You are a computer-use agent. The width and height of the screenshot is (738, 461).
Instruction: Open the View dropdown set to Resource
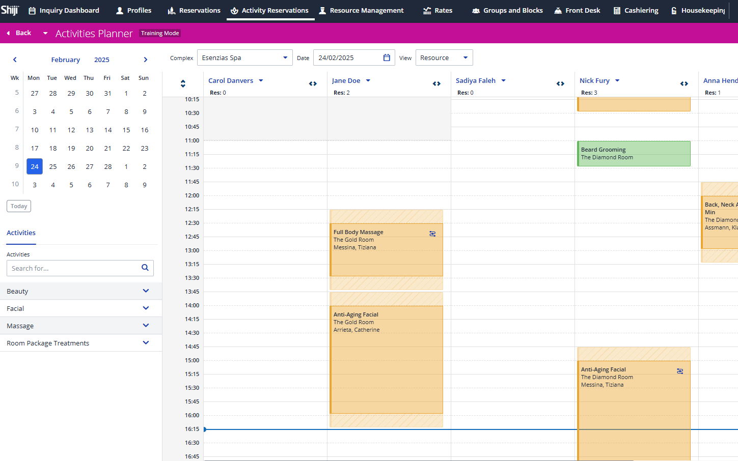[444, 57]
